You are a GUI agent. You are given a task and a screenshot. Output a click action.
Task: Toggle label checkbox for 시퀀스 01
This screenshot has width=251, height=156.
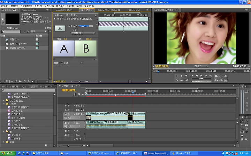tap(37, 39)
